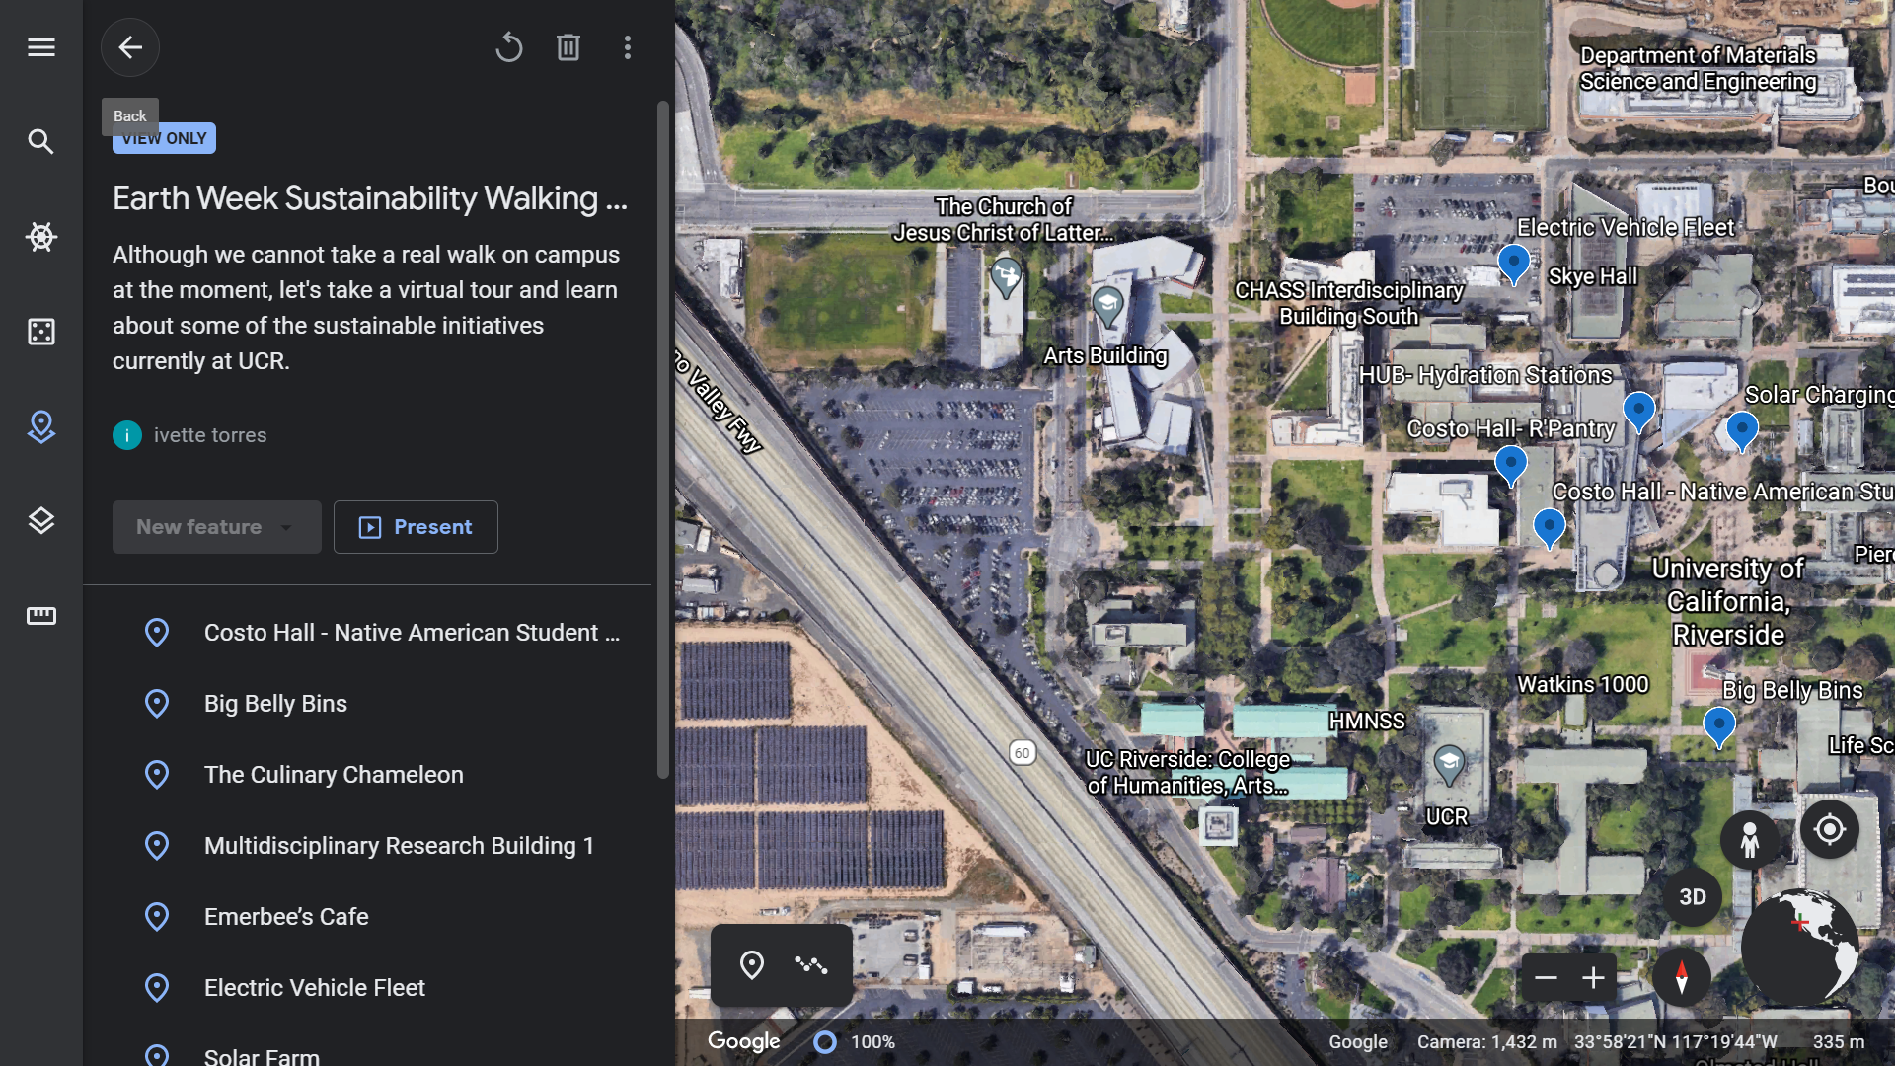Zoom in with the plus button
Screen dimensions: 1895x1066
point(1593,978)
